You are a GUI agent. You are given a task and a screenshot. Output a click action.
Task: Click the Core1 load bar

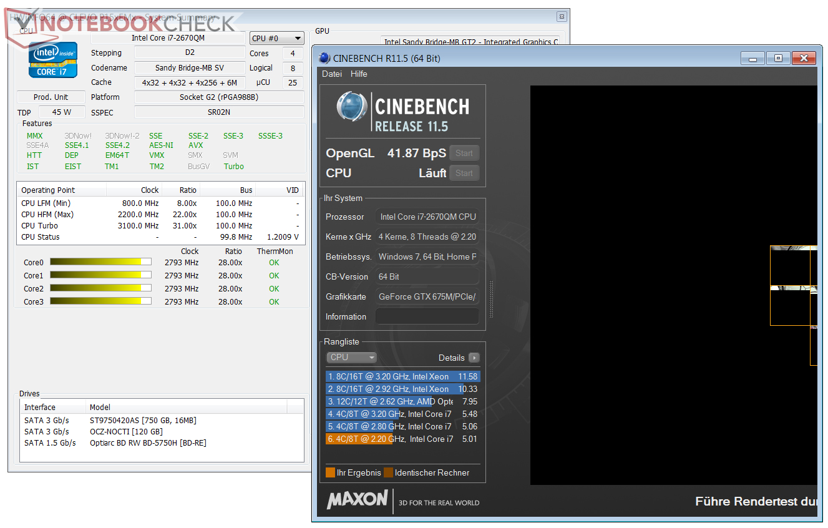coord(100,275)
